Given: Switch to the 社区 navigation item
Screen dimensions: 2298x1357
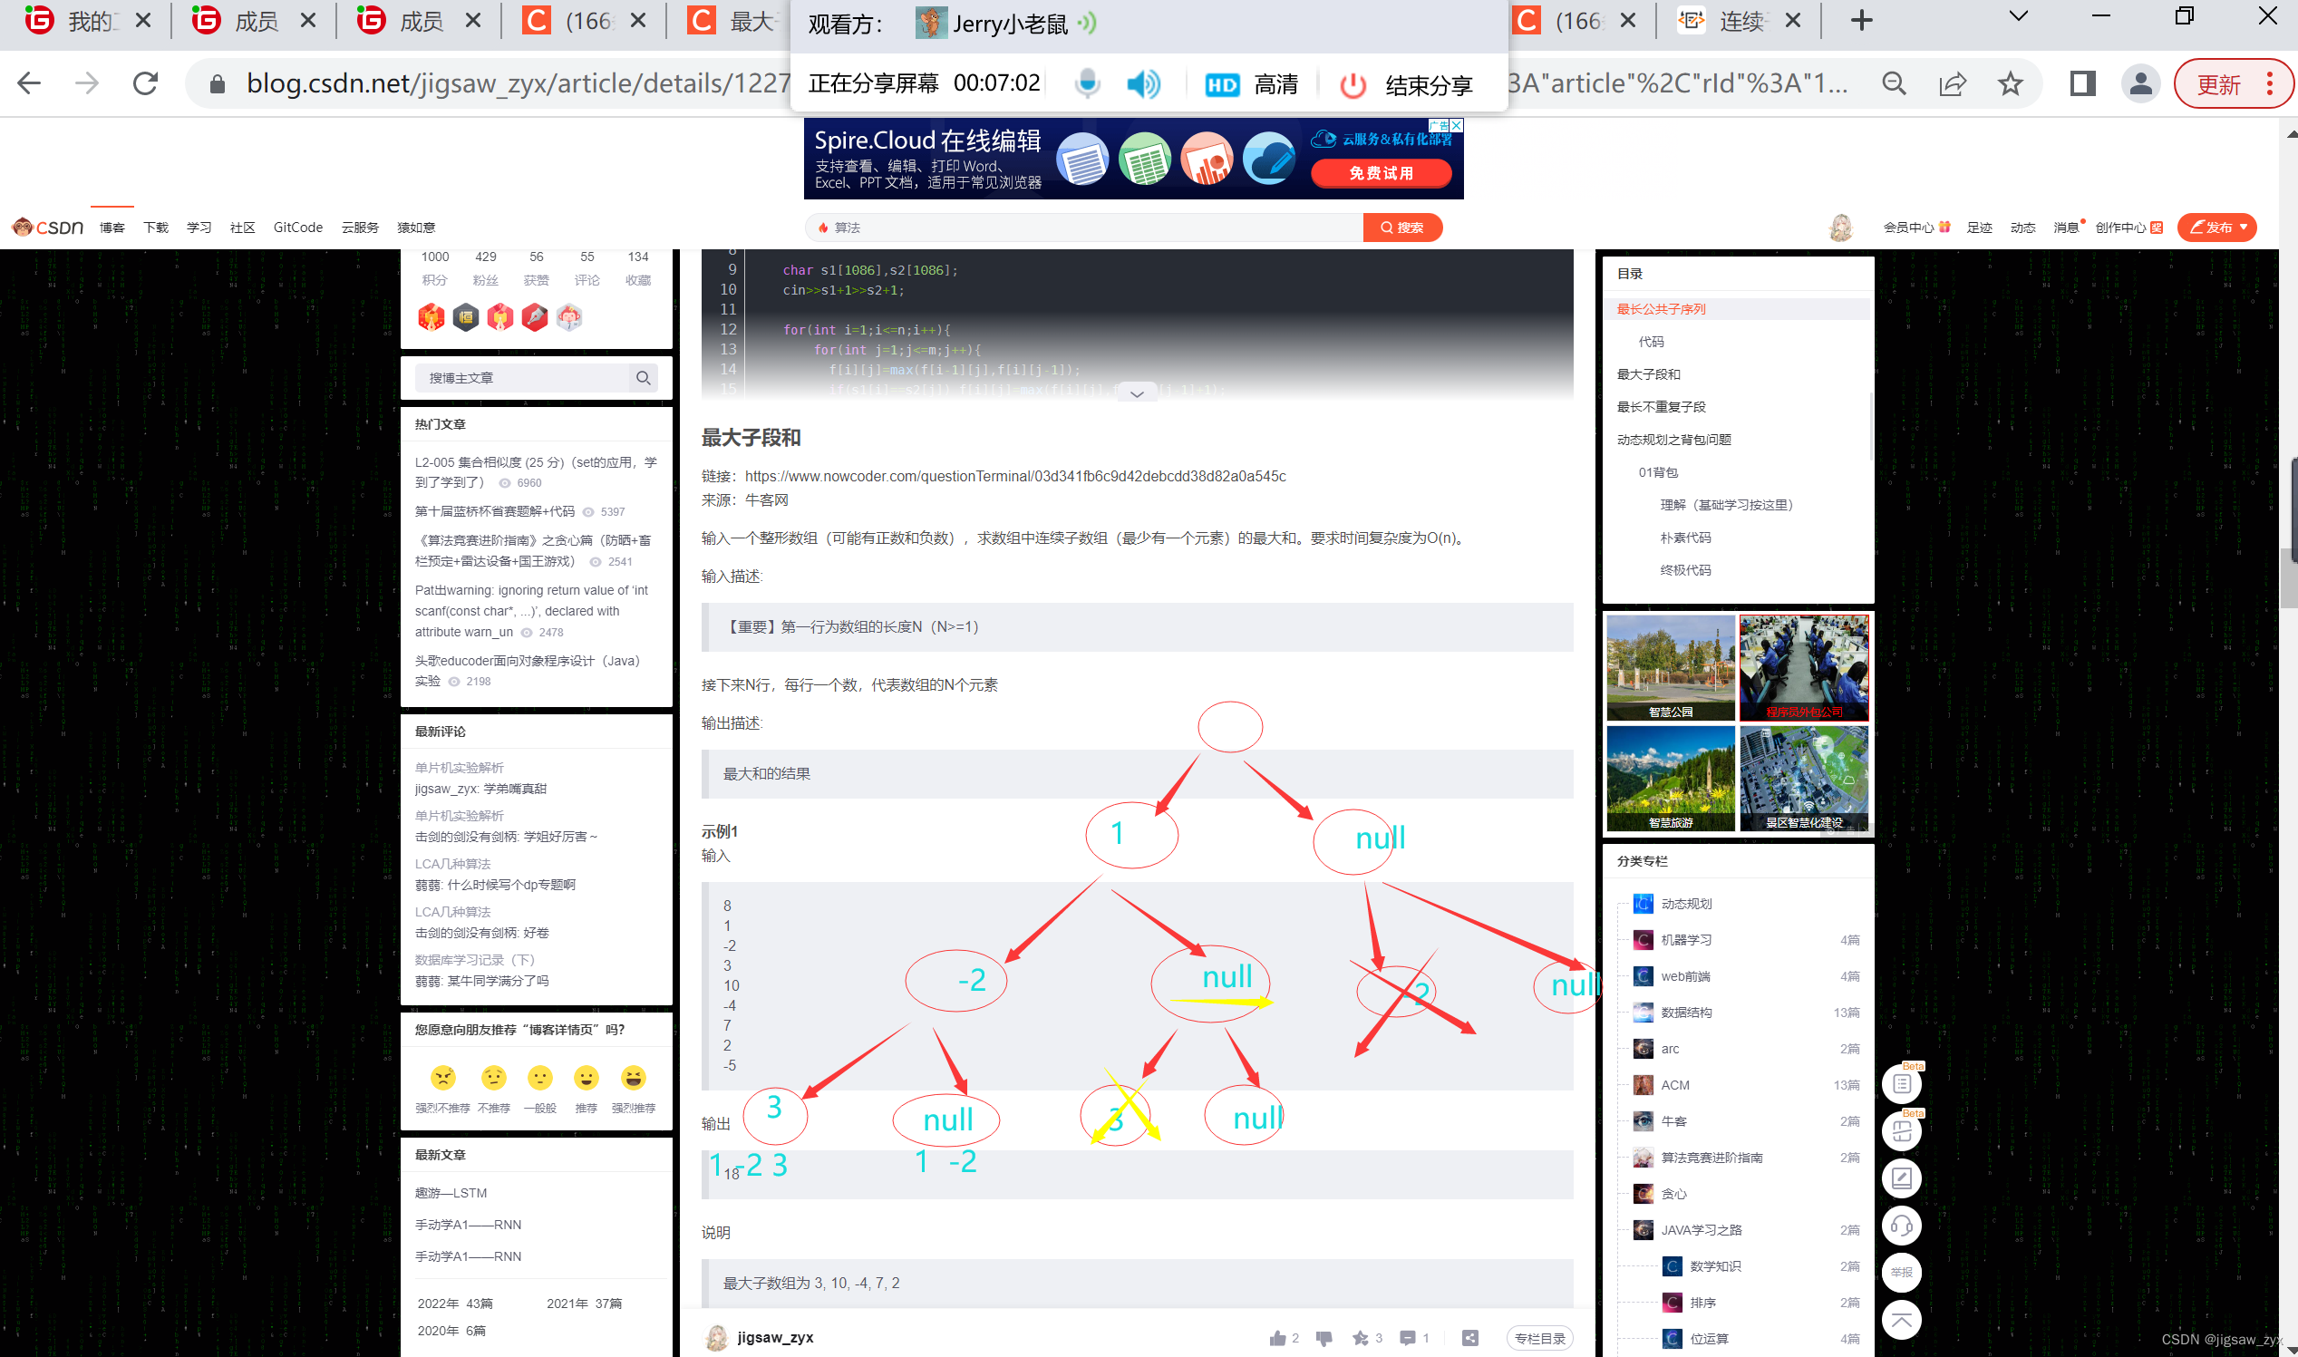Looking at the screenshot, I should [x=241, y=227].
